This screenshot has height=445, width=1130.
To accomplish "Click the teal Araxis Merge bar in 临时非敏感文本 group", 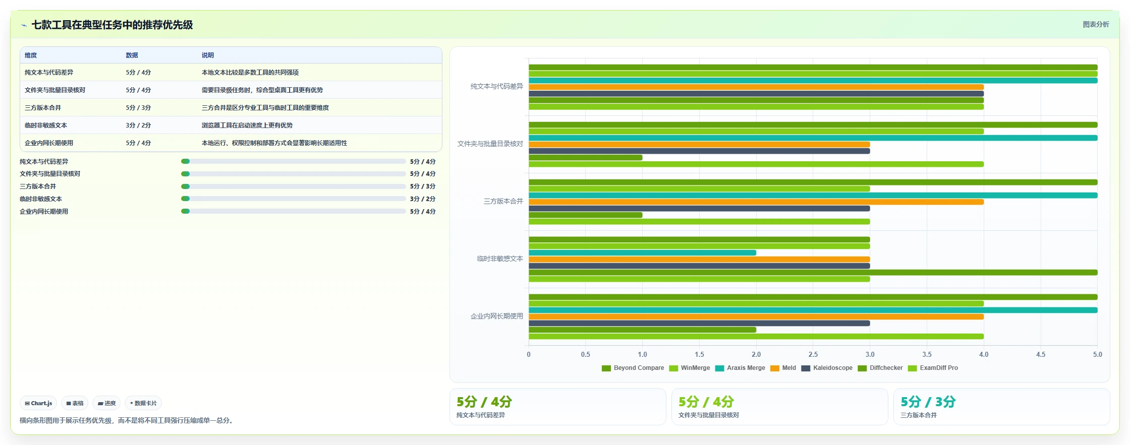I will point(642,253).
